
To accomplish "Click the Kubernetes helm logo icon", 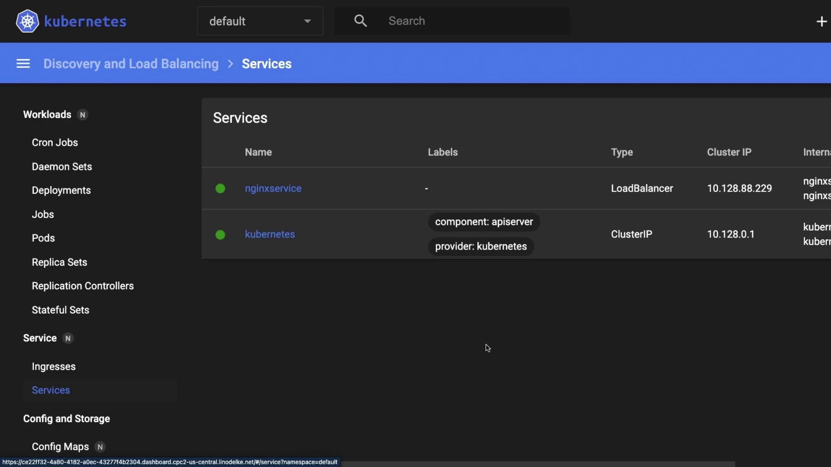I will coord(27,21).
